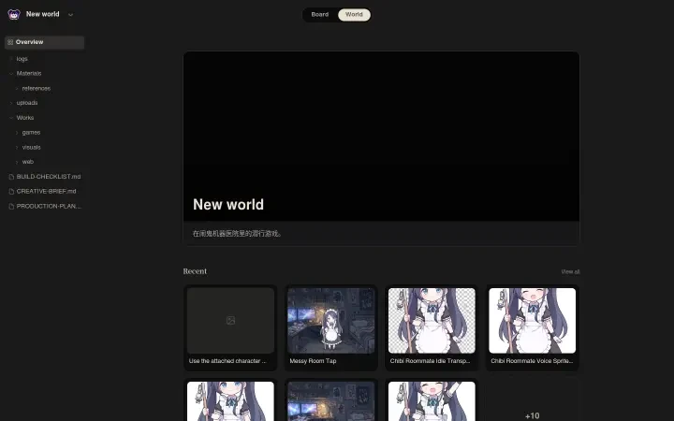This screenshot has height=421, width=674.
Task: Open the Chibi Roommate Idle Transp... thumbnail
Action: click(x=432, y=321)
